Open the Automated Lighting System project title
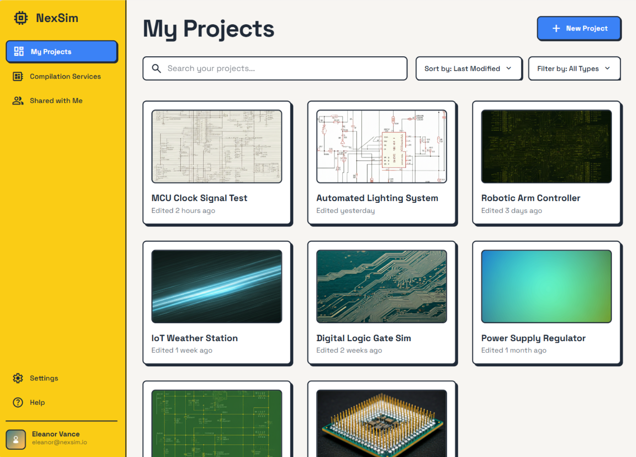Viewport: 636px width, 457px height. pos(377,198)
